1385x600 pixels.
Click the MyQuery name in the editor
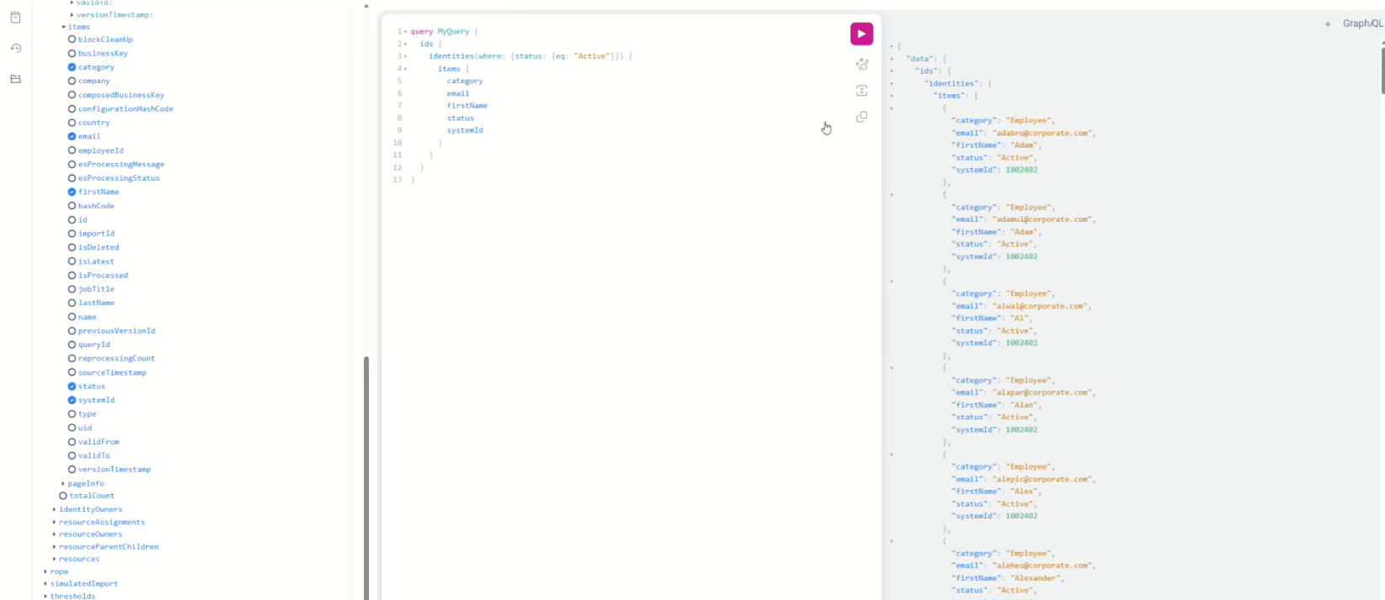(x=453, y=31)
